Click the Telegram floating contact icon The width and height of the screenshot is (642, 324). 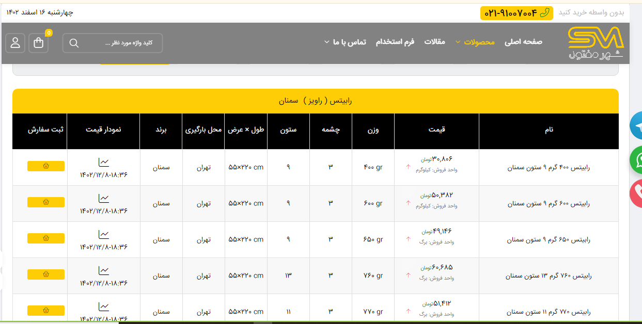637,125
